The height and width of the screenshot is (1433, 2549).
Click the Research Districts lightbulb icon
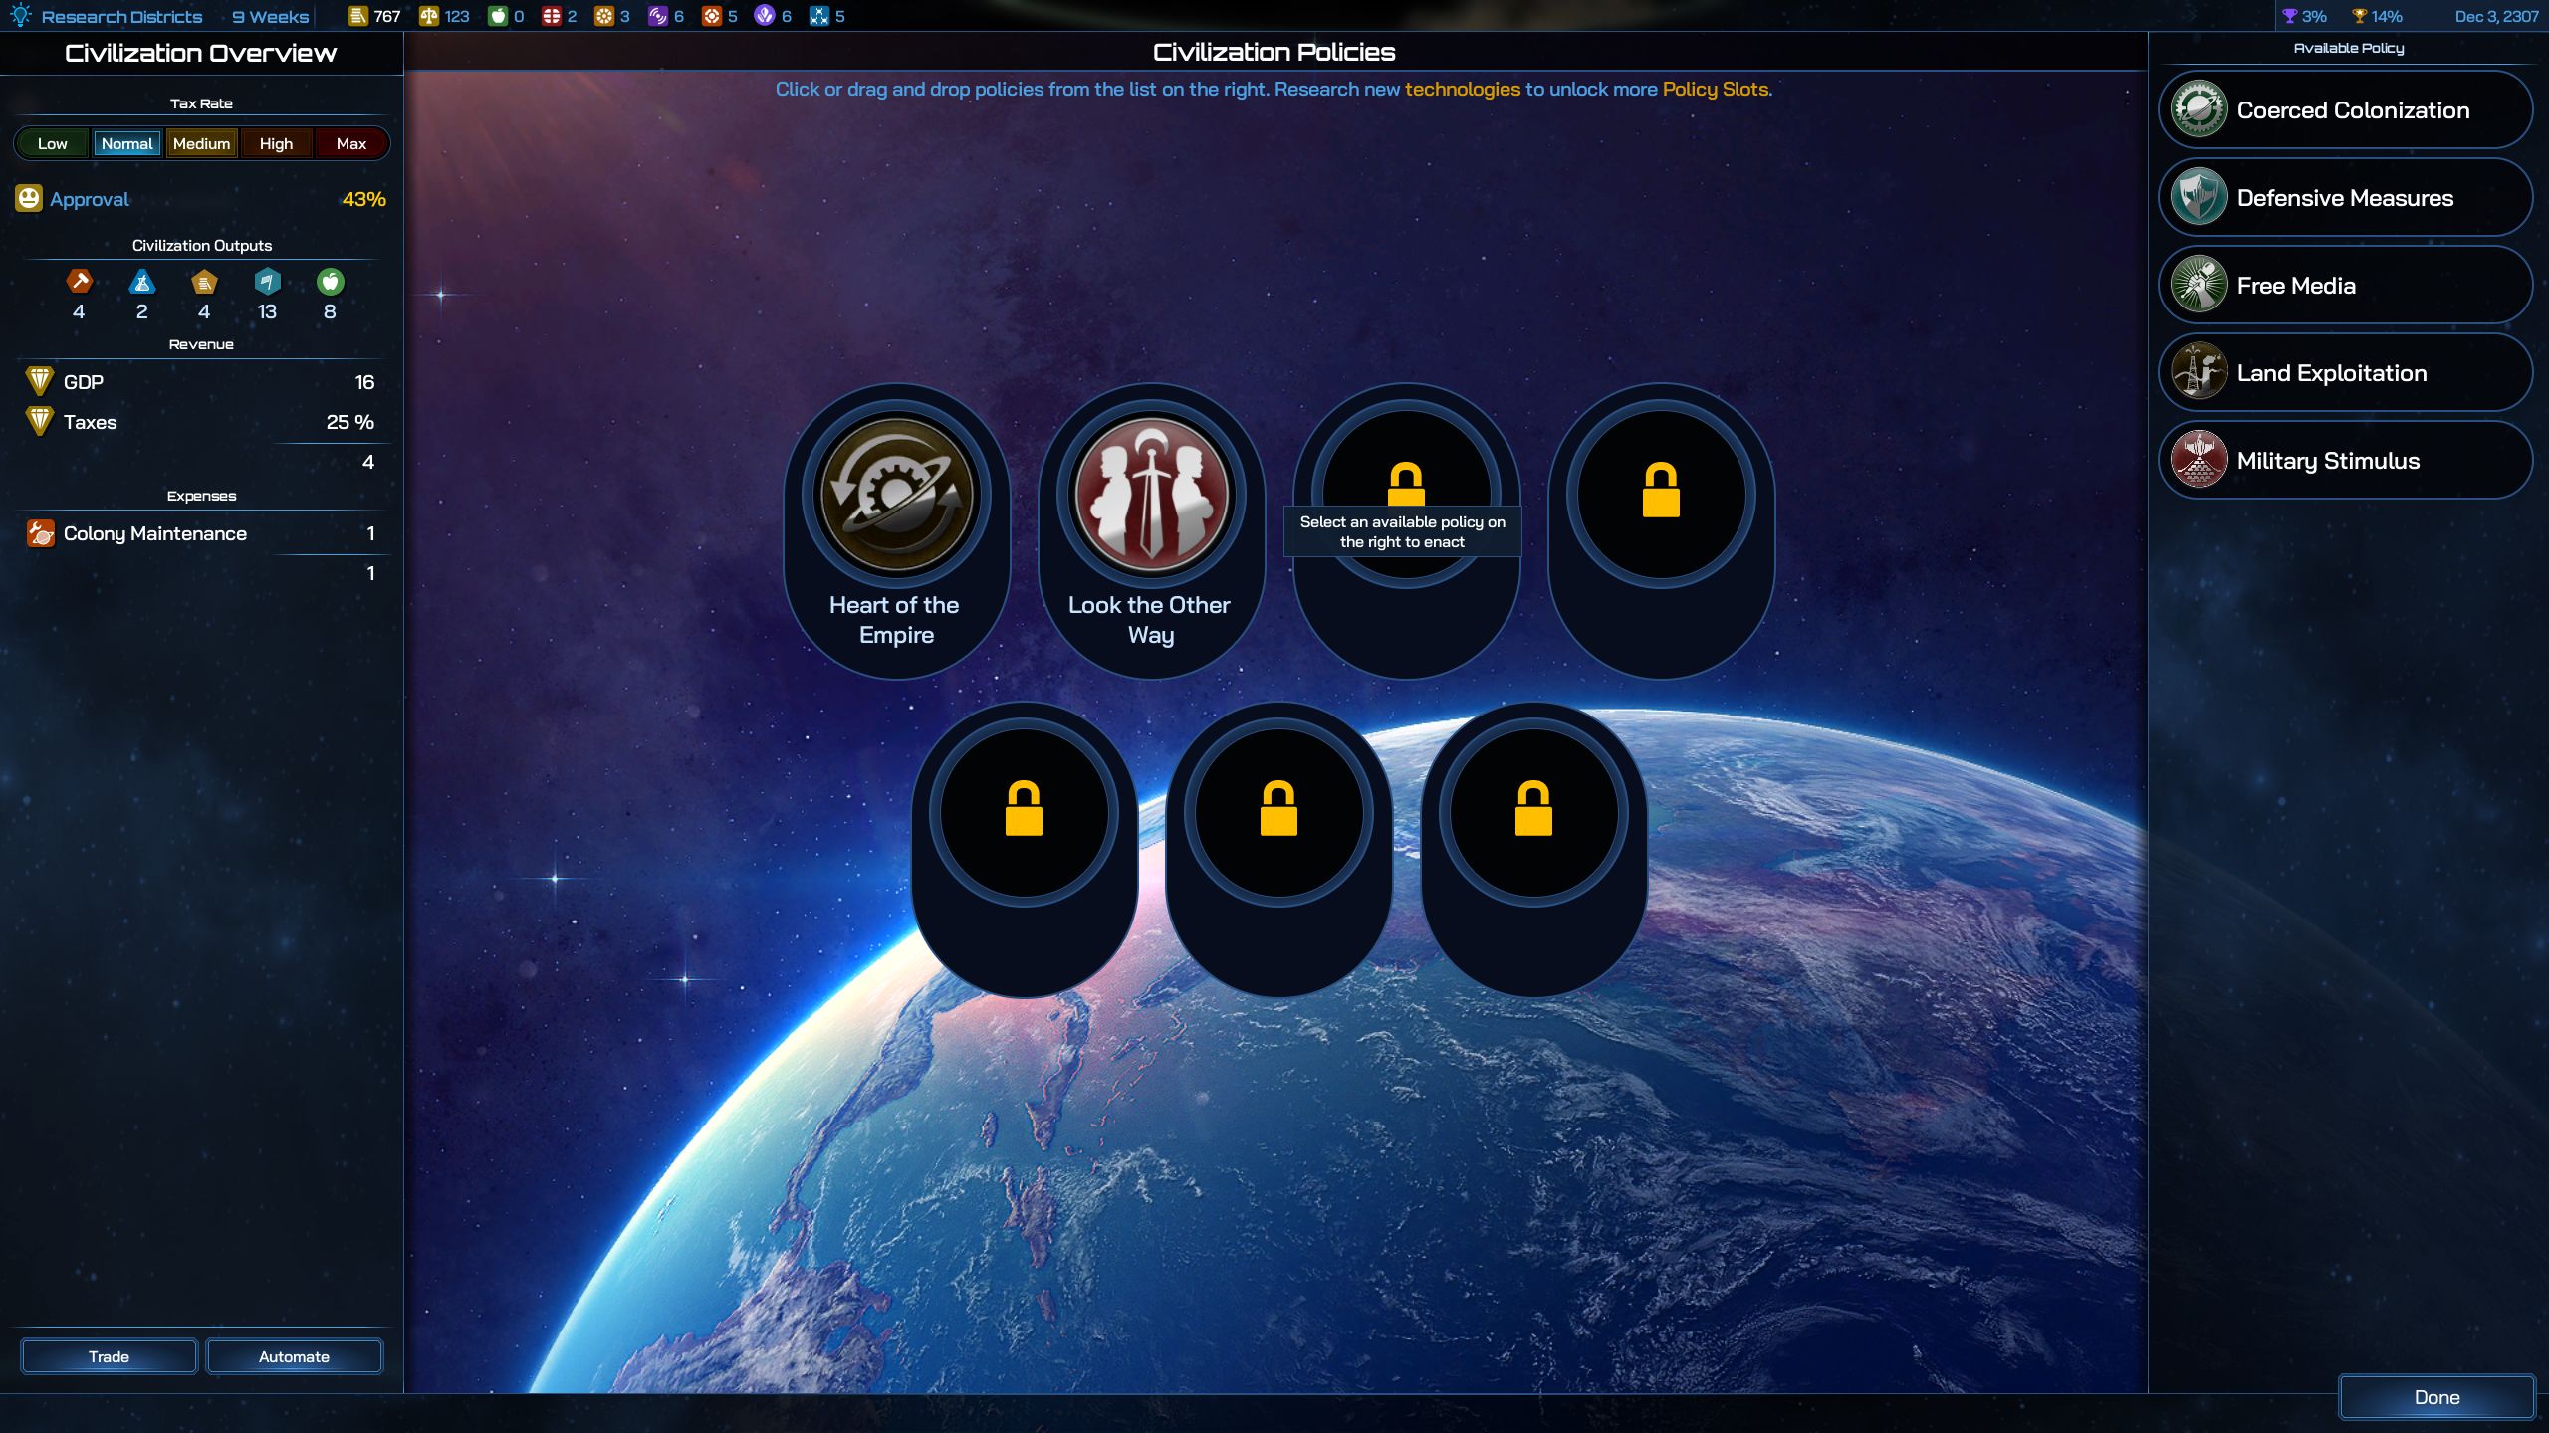pos(20,16)
